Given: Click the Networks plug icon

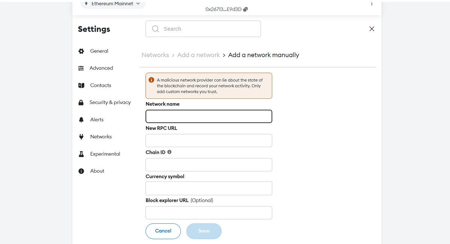Looking at the screenshot, I should pyautogui.click(x=81, y=137).
